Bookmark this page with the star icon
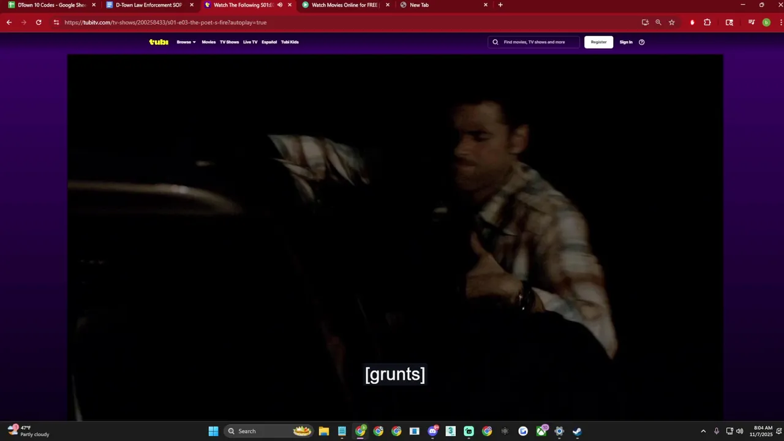 [672, 22]
